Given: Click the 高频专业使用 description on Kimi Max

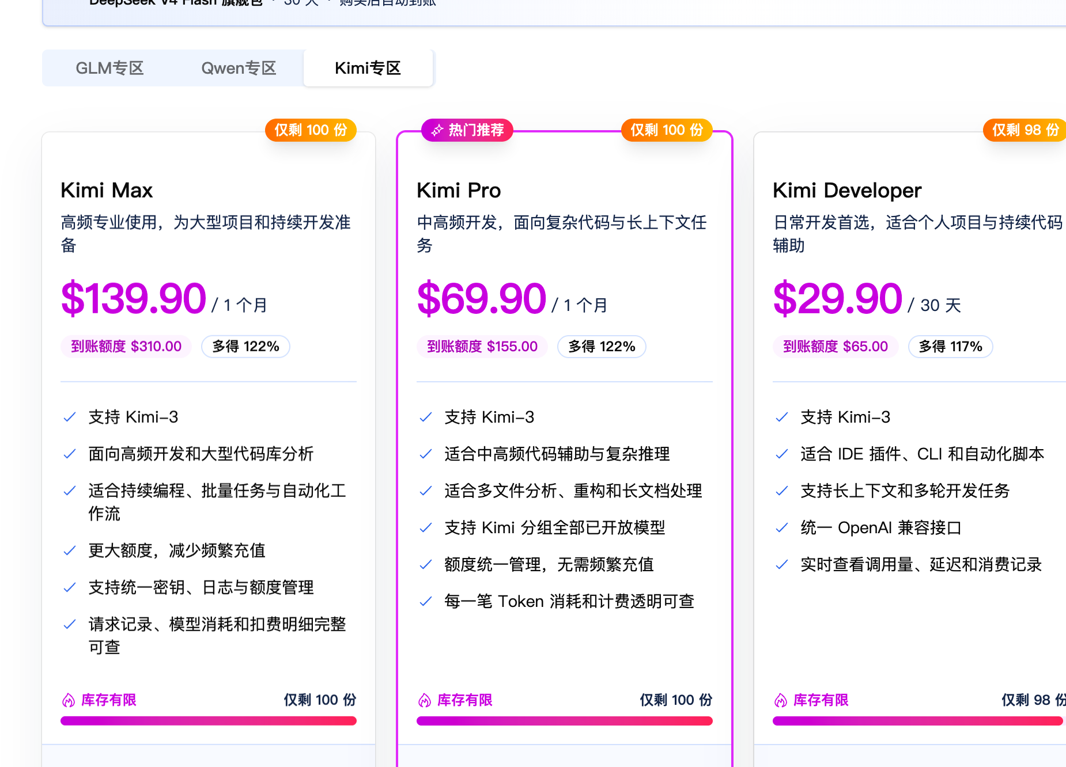Looking at the screenshot, I should [x=206, y=234].
